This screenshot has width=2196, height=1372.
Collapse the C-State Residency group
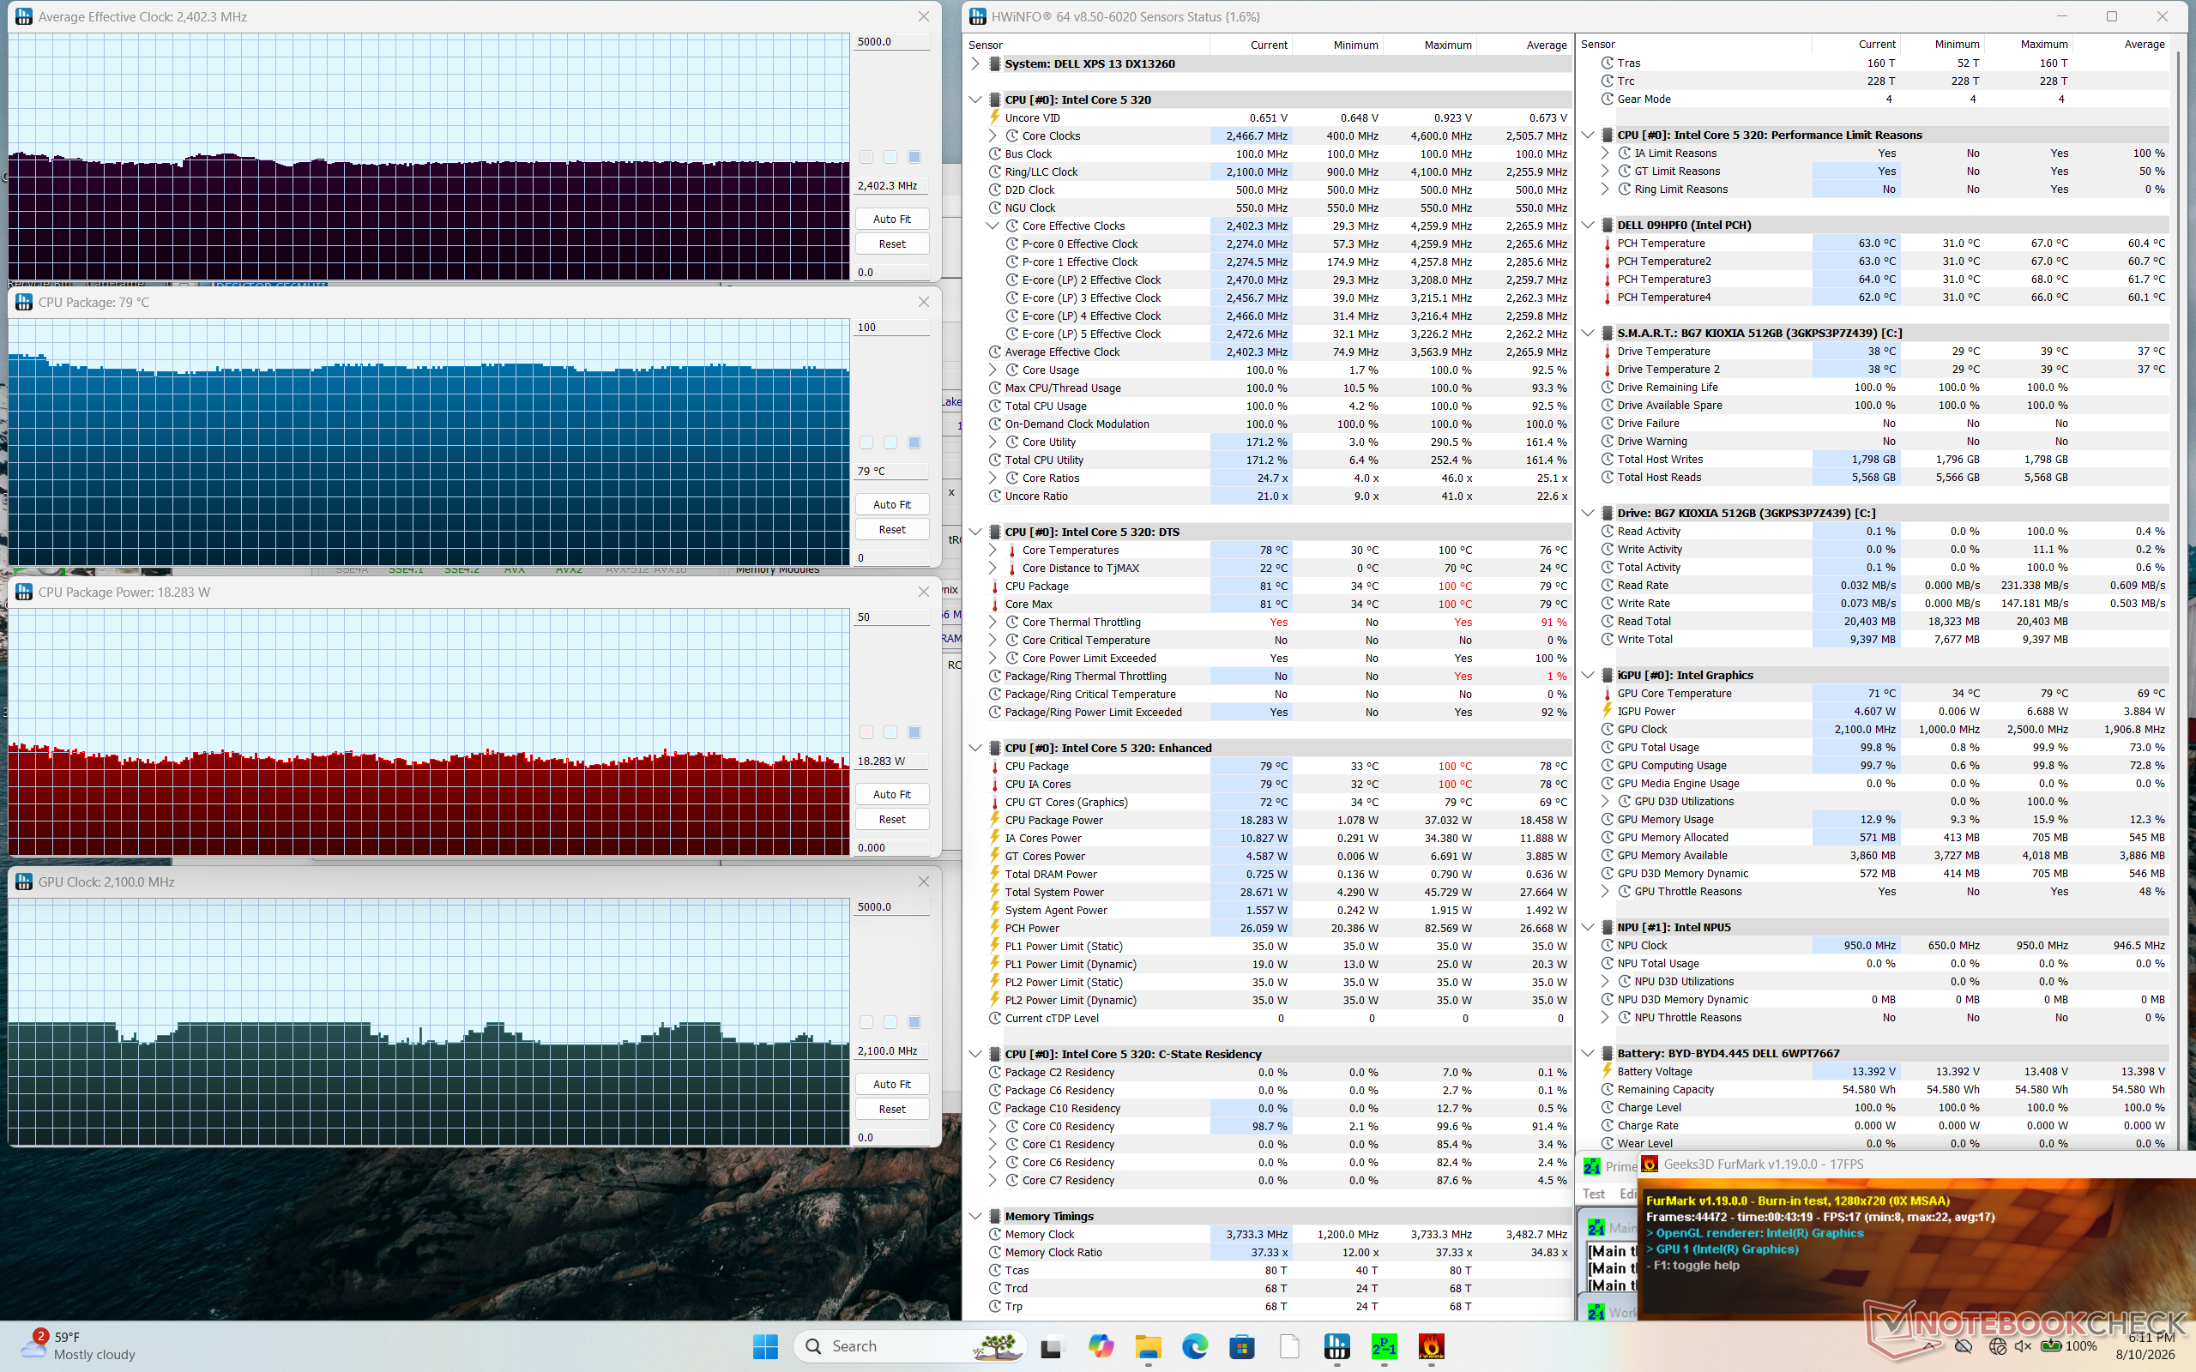(x=975, y=1055)
